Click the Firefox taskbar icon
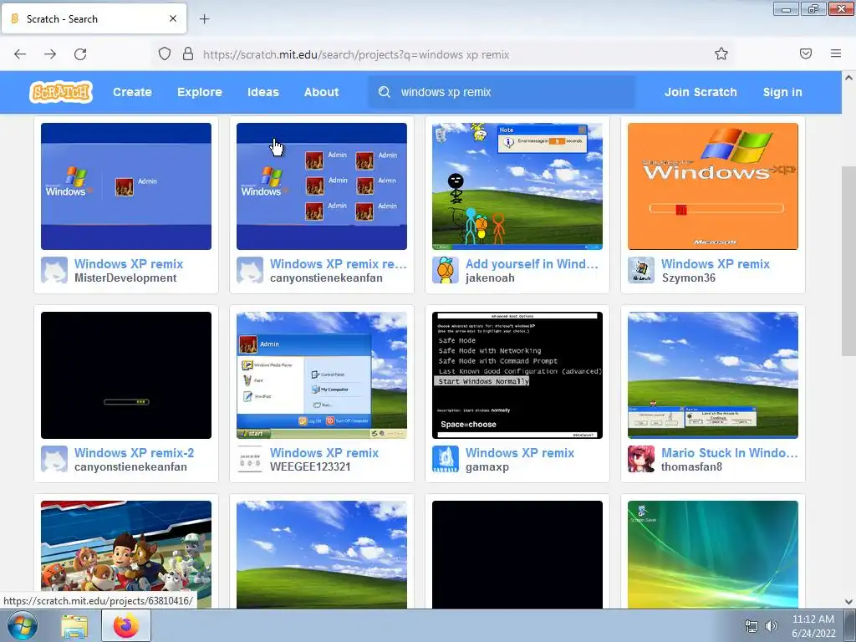Image resolution: width=856 pixels, height=642 pixels. click(x=126, y=625)
